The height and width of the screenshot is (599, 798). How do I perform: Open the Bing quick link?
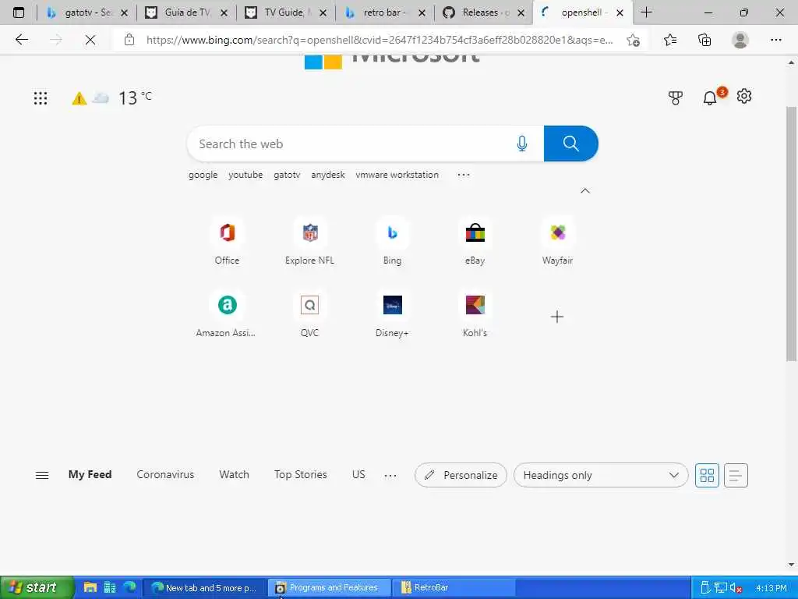pyautogui.click(x=392, y=243)
